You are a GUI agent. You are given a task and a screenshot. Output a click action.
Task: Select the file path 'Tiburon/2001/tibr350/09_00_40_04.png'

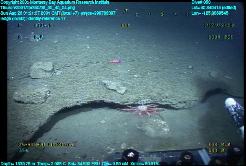tap(38, 8)
